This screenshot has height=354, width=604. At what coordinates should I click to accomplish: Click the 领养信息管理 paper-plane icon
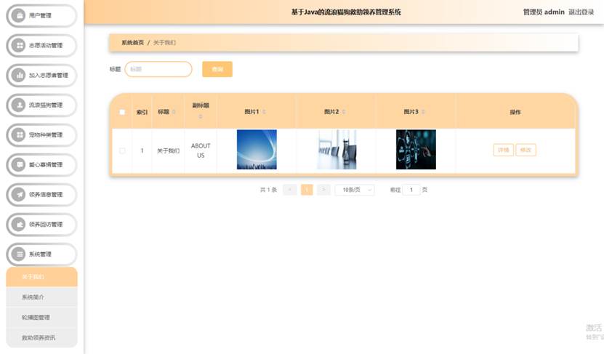point(18,195)
